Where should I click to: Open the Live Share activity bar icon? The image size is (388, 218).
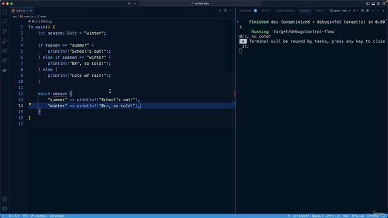point(5,61)
